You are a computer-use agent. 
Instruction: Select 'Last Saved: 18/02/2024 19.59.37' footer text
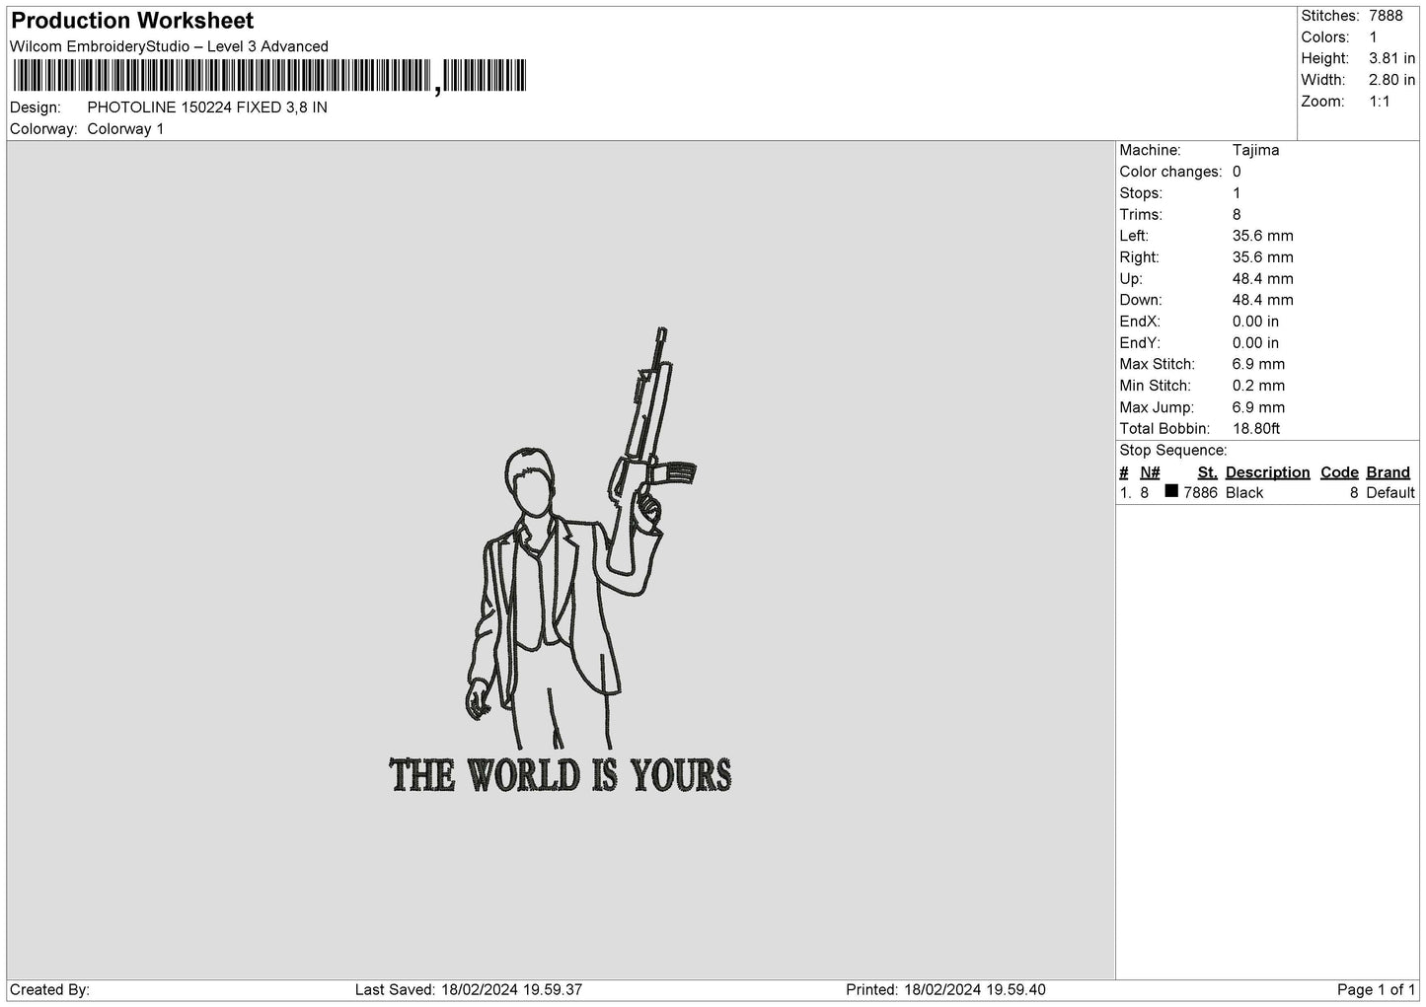point(469,990)
